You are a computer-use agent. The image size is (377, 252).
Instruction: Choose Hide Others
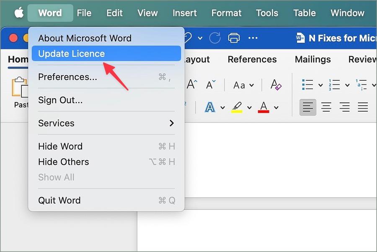tap(106, 162)
